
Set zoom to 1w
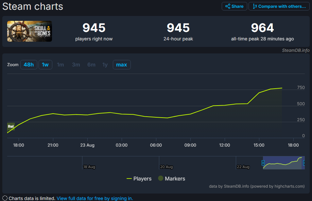click(x=45, y=65)
